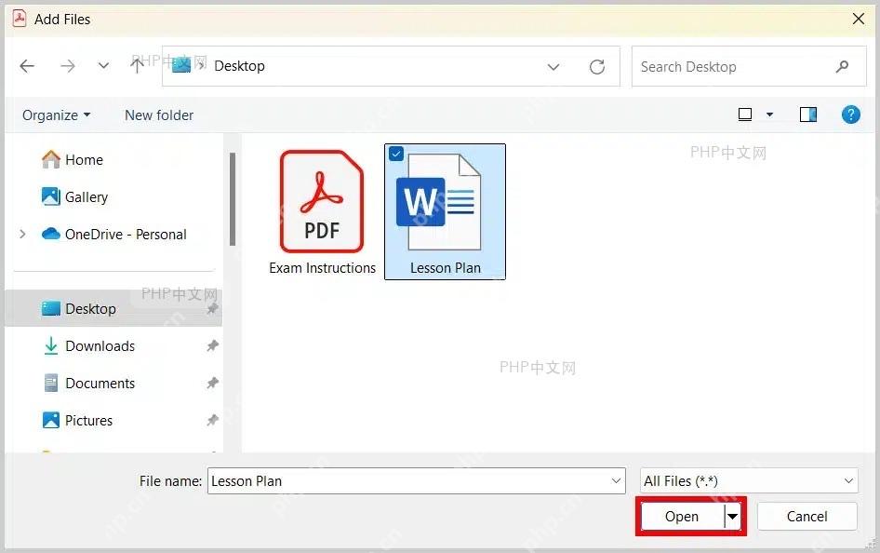The height and width of the screenshot is (553, 880).
Task: Open Documents in the sidebar
Action: (x=89, y=383)
